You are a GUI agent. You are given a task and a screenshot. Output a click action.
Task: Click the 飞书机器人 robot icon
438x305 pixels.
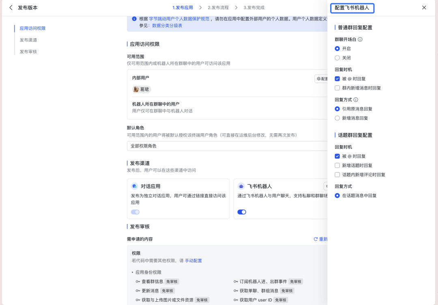241,186
